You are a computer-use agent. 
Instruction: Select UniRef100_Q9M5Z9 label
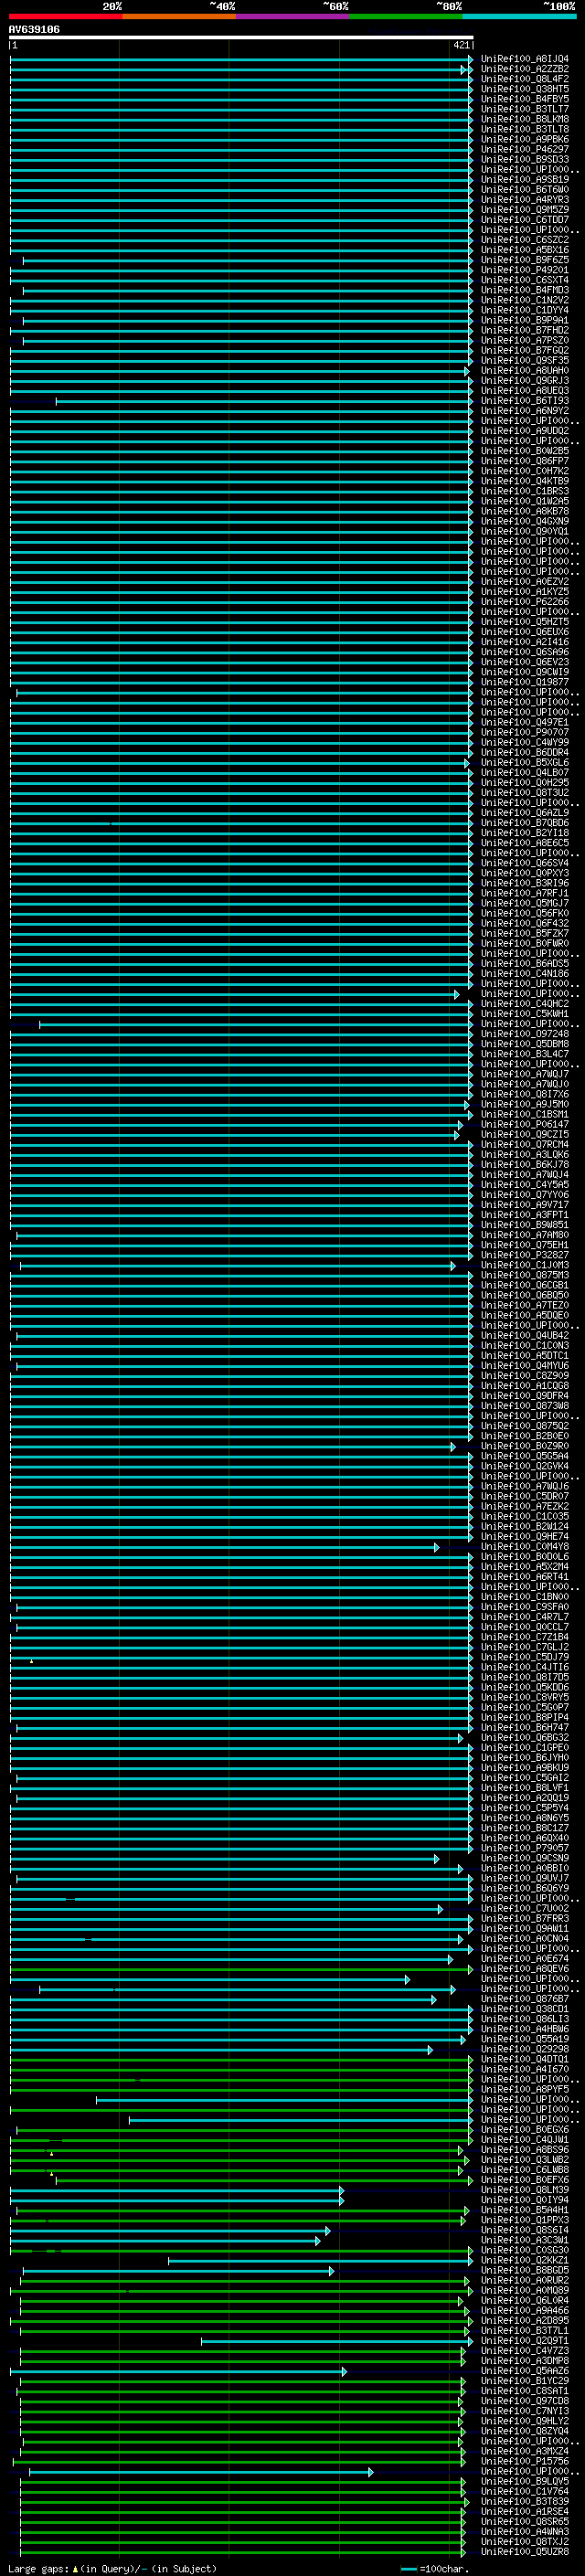pos(525,210)
